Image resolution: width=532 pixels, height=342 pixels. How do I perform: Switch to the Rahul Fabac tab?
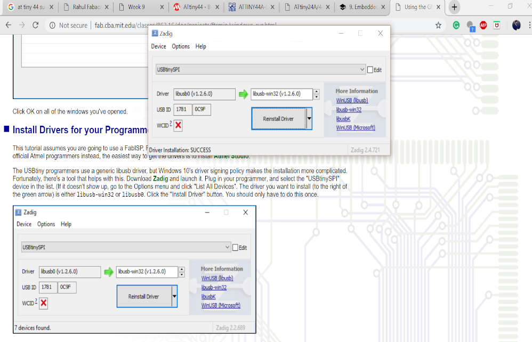[86, 7]
